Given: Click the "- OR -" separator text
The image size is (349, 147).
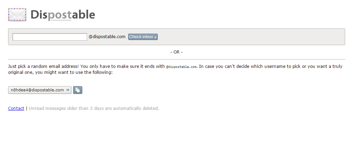Looking at the screenshot, I should pos(177,52).
